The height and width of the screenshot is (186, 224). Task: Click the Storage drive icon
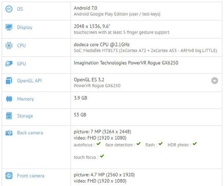point(9,116)
